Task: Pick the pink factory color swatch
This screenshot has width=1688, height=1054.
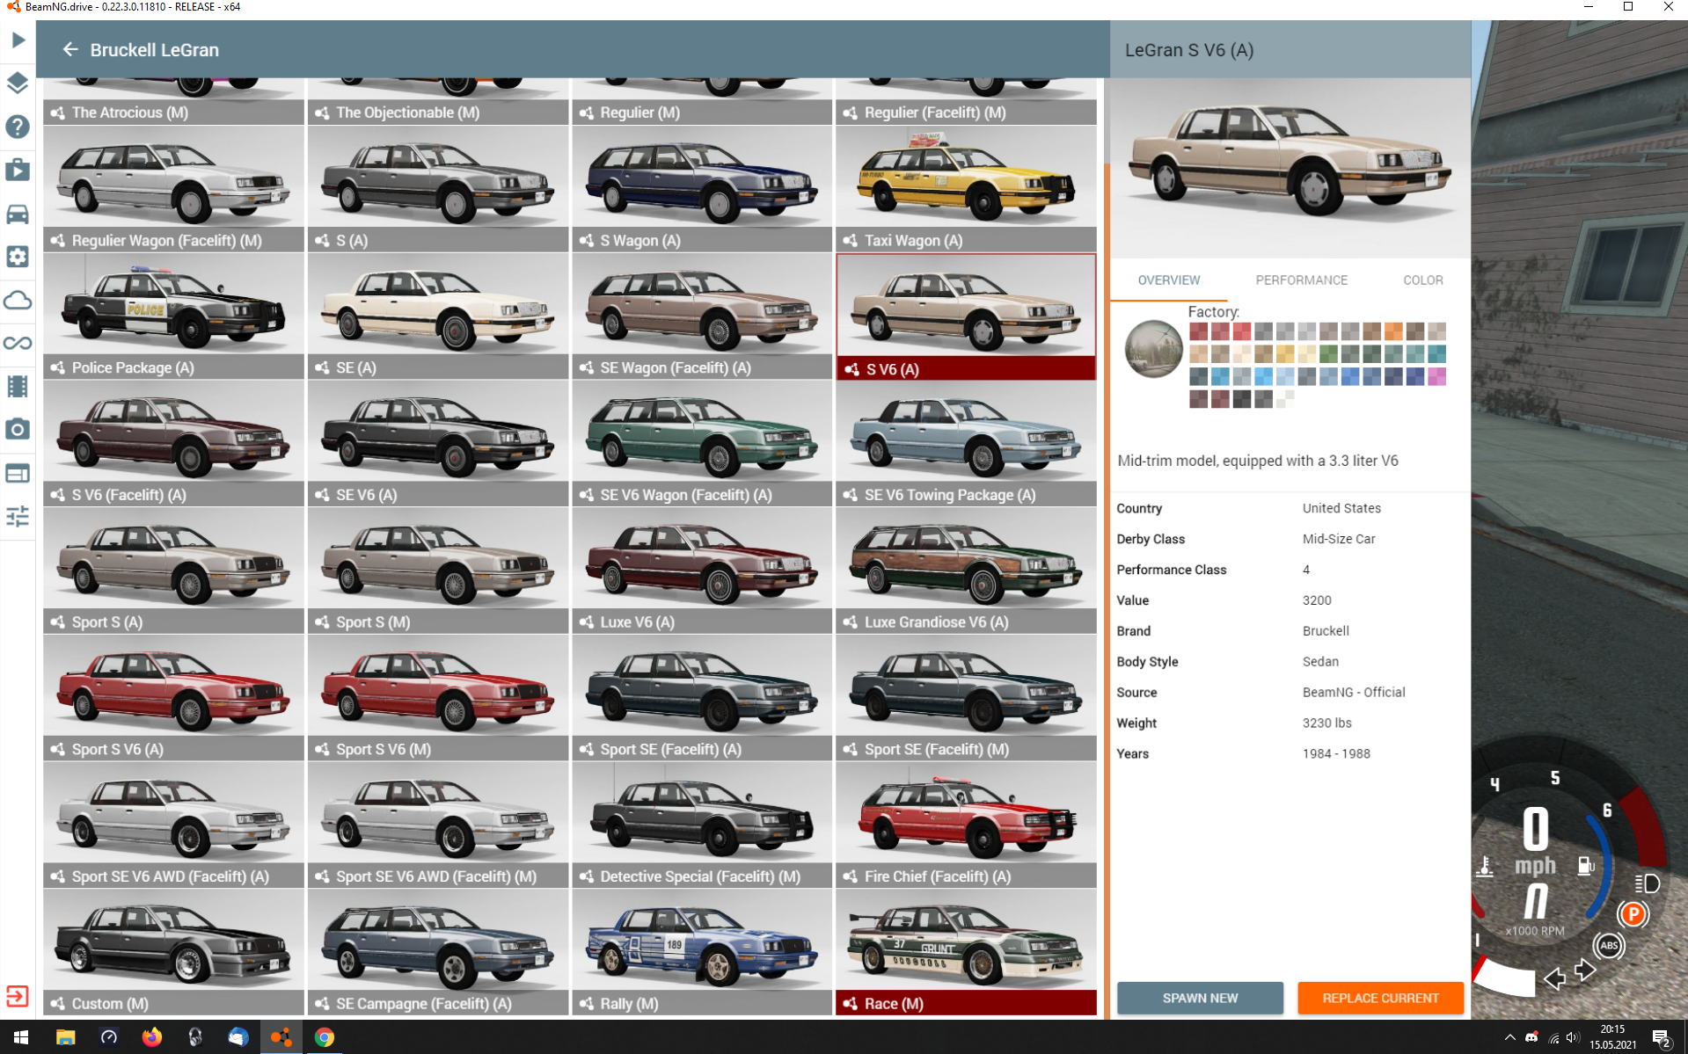Action: (x=1436, y=376)
